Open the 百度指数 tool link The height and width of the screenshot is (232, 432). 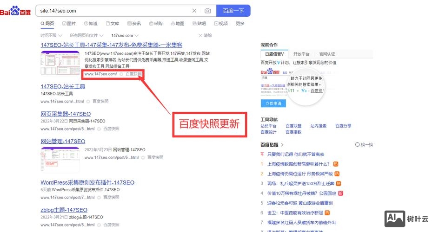click(x=293, y=132)
